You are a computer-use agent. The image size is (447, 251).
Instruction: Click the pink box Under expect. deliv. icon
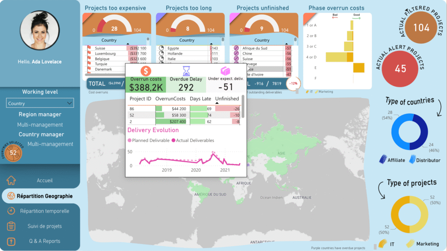coord(225,71)
